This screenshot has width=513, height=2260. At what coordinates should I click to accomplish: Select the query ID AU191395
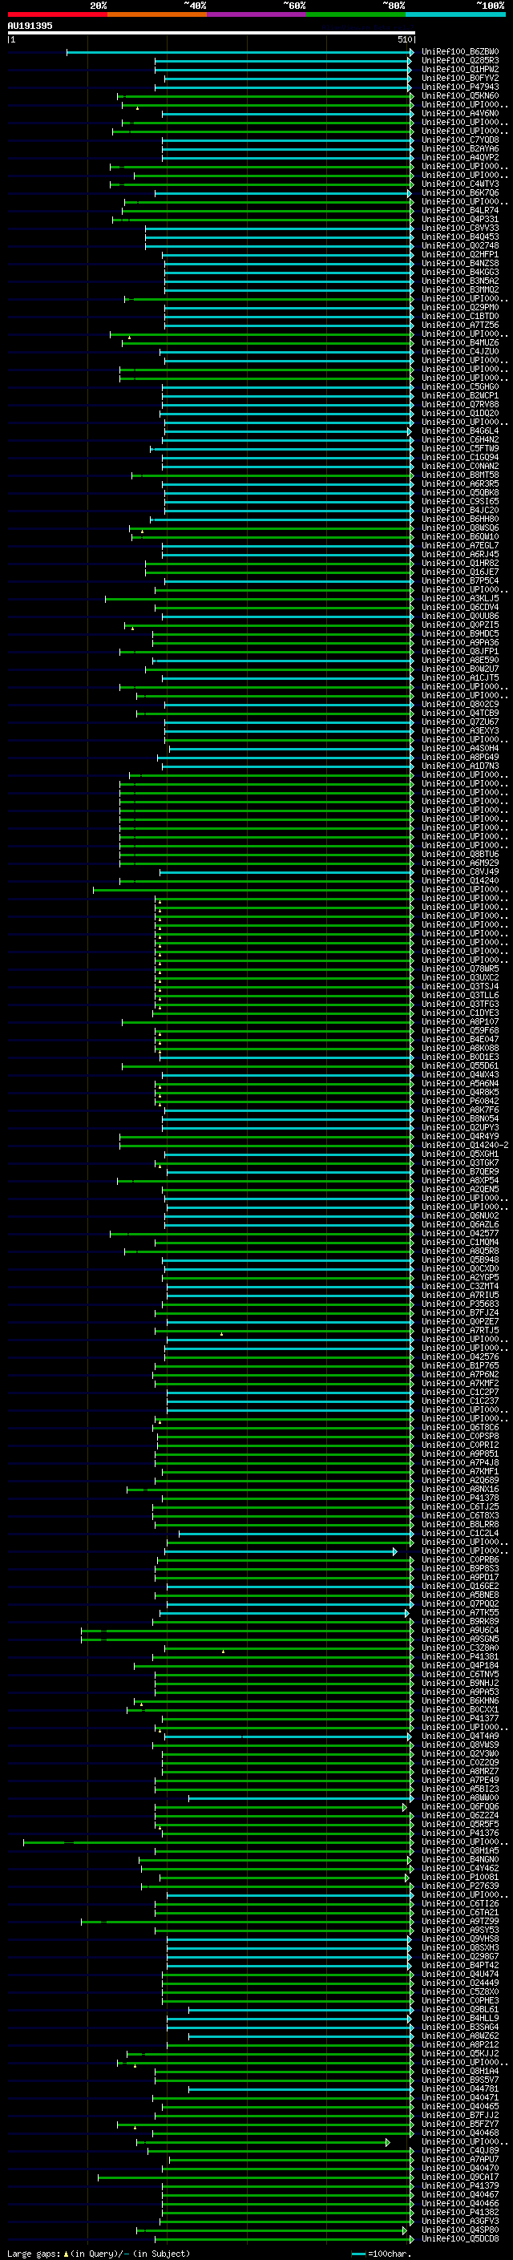click(x=30, y=26)
